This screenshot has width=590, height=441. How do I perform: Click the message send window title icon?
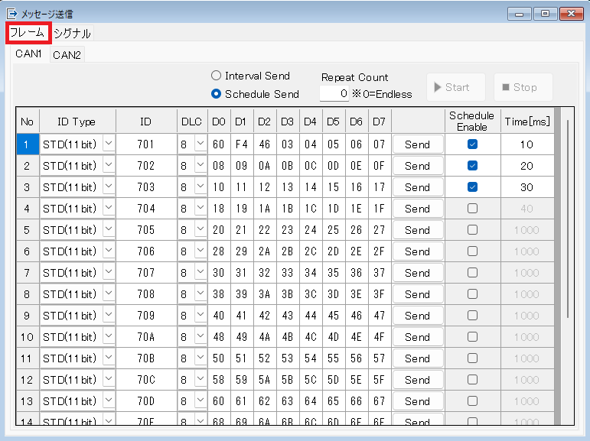[x=11, y=14]
